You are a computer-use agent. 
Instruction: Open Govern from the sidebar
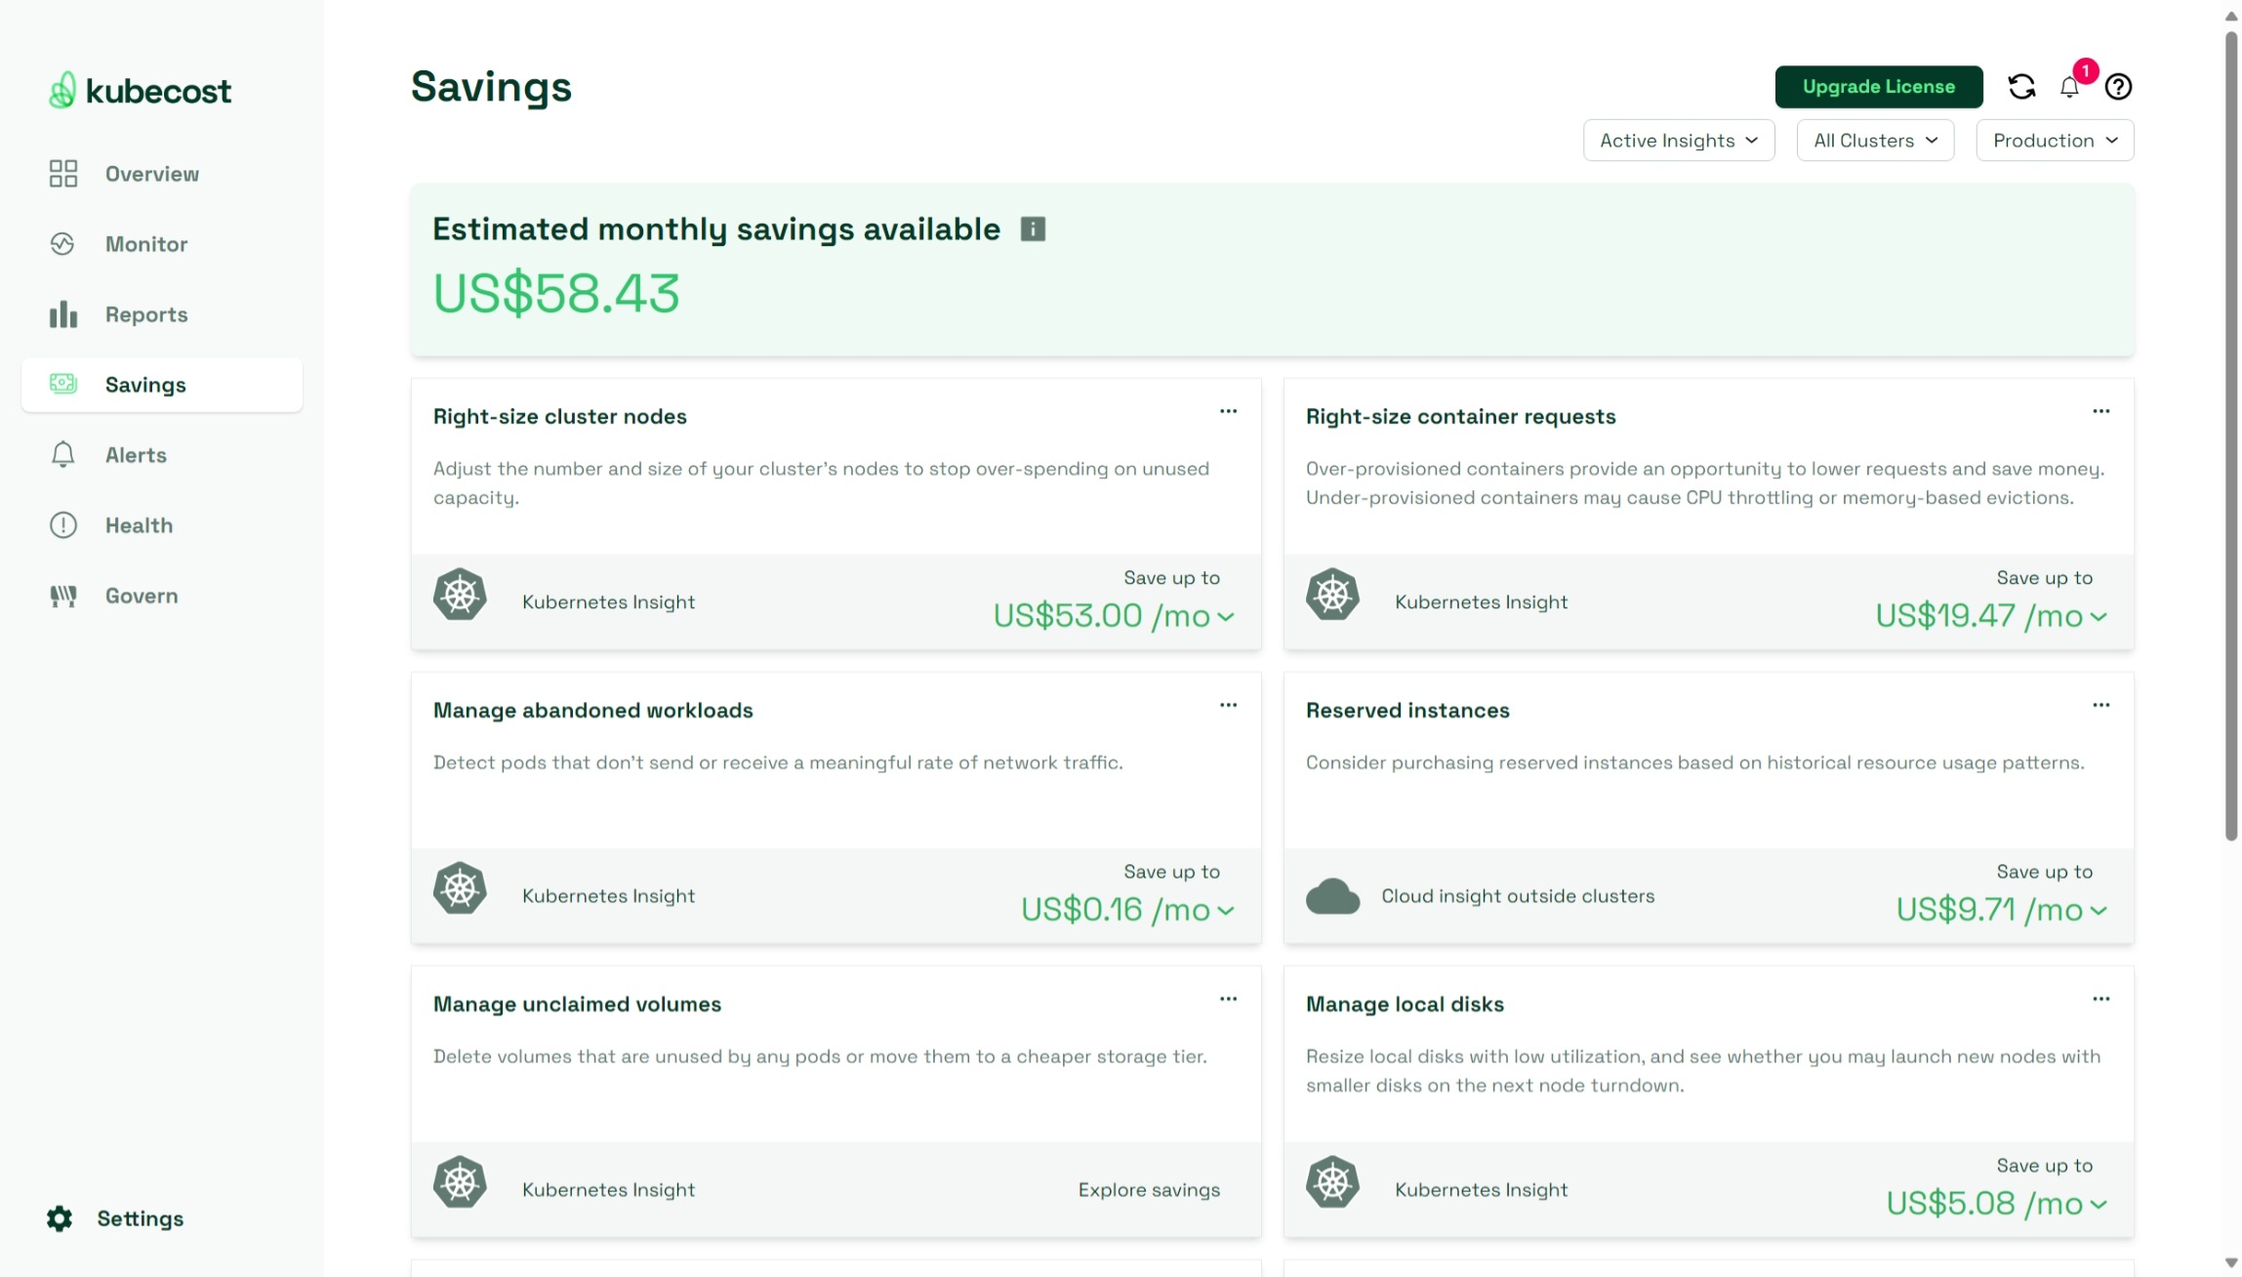[62, 596]
